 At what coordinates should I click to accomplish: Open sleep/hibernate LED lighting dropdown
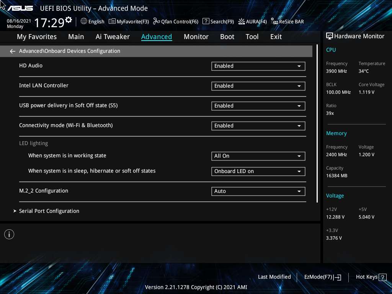point(258,171)
